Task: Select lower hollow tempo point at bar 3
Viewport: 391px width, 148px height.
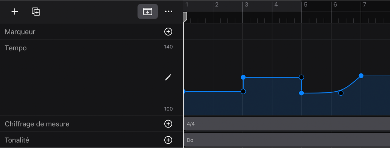Action: (243, 92)
